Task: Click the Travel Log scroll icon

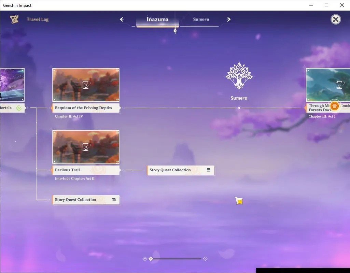Action: (x=14, y=19)
